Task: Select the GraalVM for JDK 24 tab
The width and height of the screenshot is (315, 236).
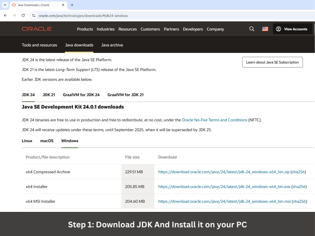Action: pyautogui.click(x=81, y=95)
